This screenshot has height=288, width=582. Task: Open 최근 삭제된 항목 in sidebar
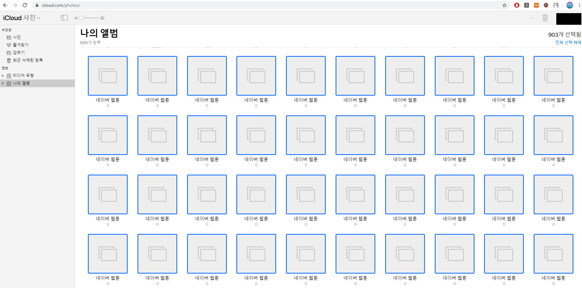(28, 60)
